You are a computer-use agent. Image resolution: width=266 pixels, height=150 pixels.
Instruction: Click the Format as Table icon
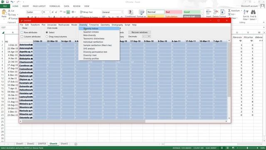(x=141, y=12)
